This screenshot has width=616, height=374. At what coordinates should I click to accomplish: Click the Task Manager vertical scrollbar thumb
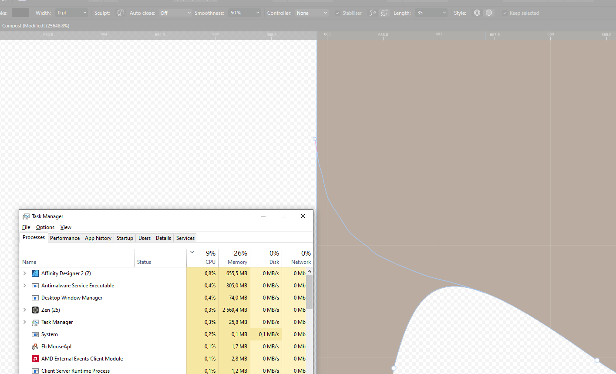point(310,292)
